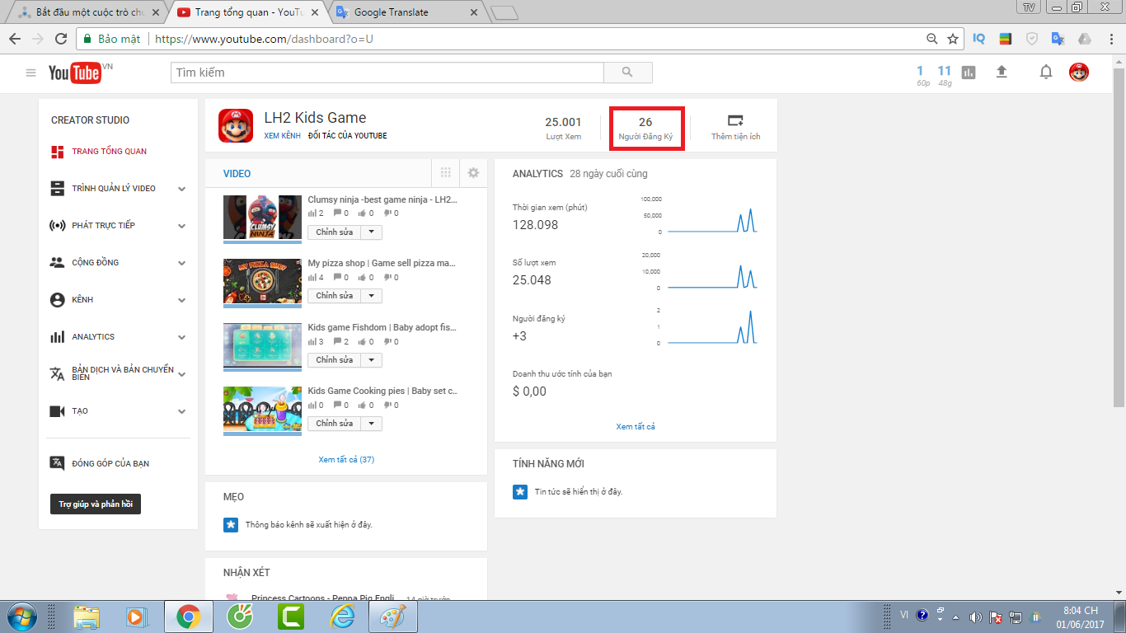The width and height of the screenshot is (1126, 633).
Task: Switch to the Google Translate tab
Action: click(404, 12)
